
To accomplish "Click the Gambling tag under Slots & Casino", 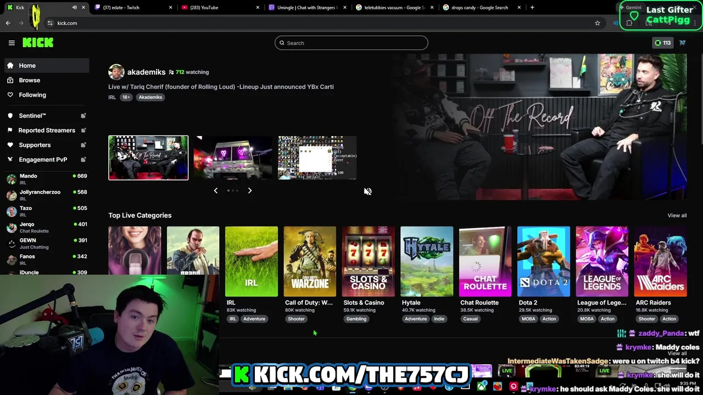I will (x=356, y=319).
